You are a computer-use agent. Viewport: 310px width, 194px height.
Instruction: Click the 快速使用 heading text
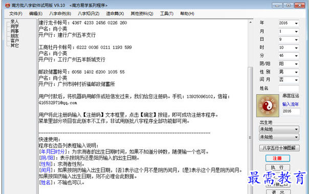(49, 139)
